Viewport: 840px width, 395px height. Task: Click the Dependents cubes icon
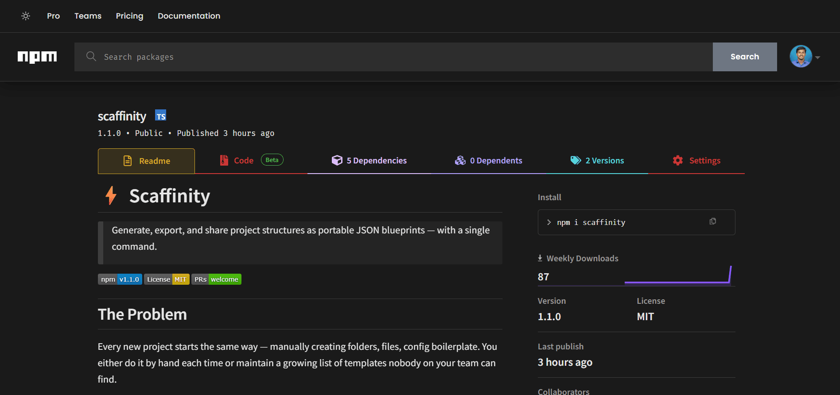pyautogui.click(x=460, y=160)
